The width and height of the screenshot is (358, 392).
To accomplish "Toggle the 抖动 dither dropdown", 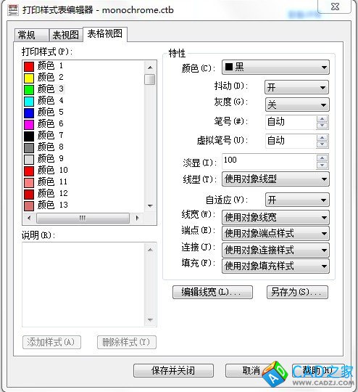I will click(296, 87).
